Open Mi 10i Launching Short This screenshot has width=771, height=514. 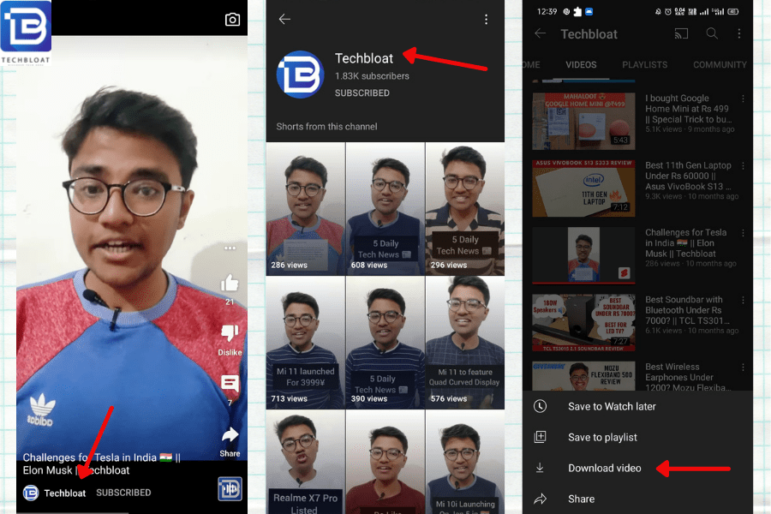click(x=465, y=463)
